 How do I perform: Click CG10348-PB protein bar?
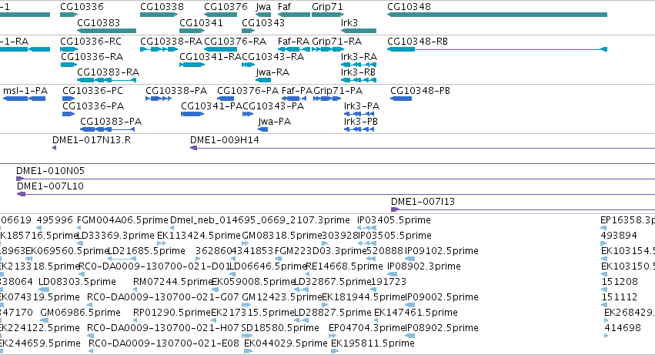pyautogui.click(x=401, y=99)
